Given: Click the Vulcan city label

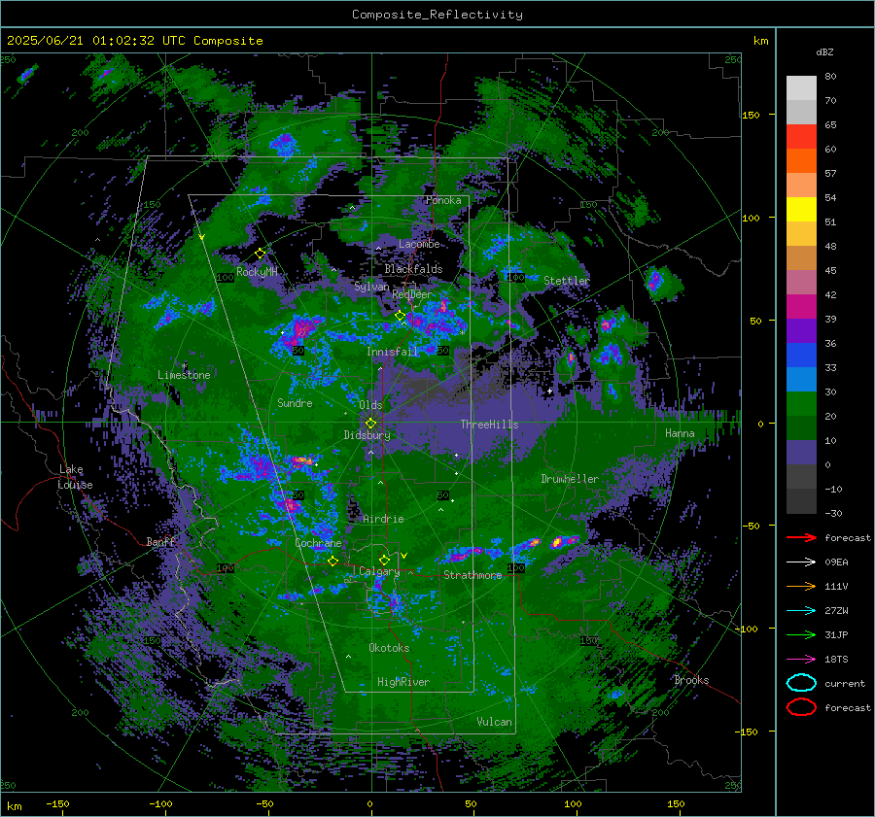Looking at the screenshot, I should coord(494,722).
